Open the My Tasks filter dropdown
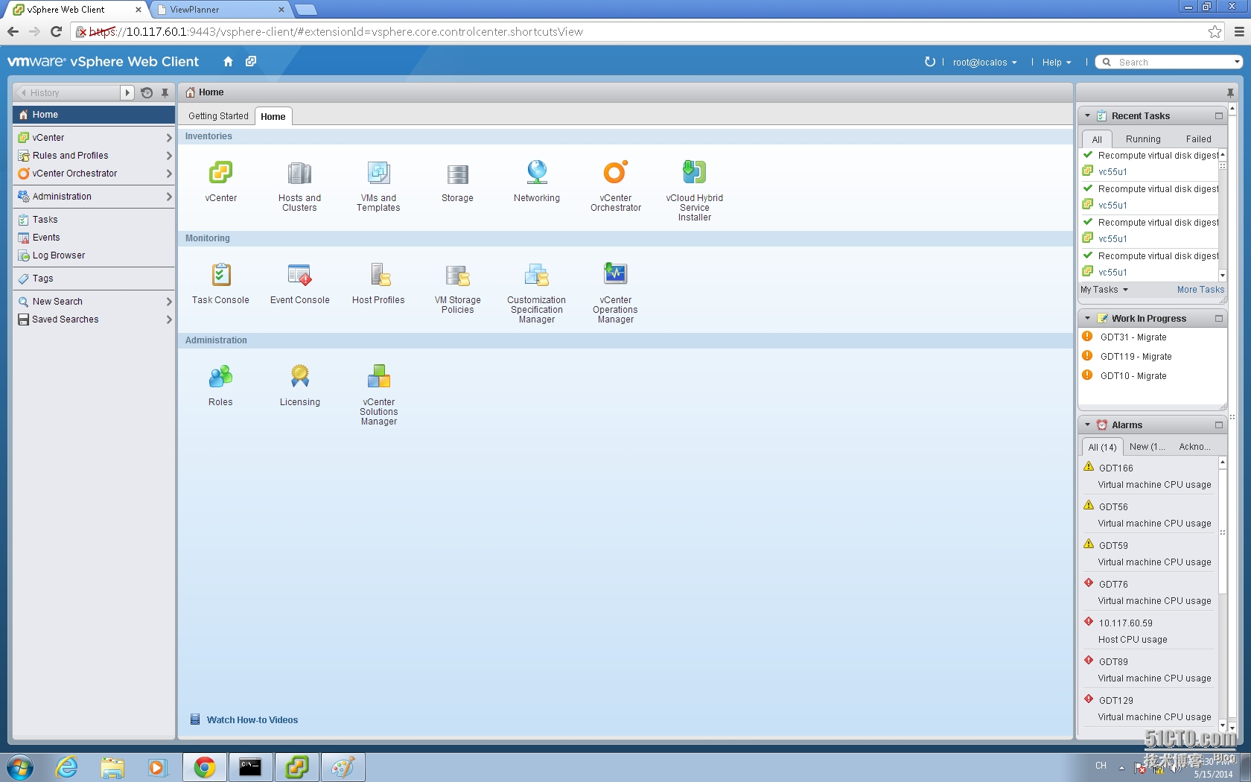Viewport: 1251px width, 782px height. click(1104, 290)
